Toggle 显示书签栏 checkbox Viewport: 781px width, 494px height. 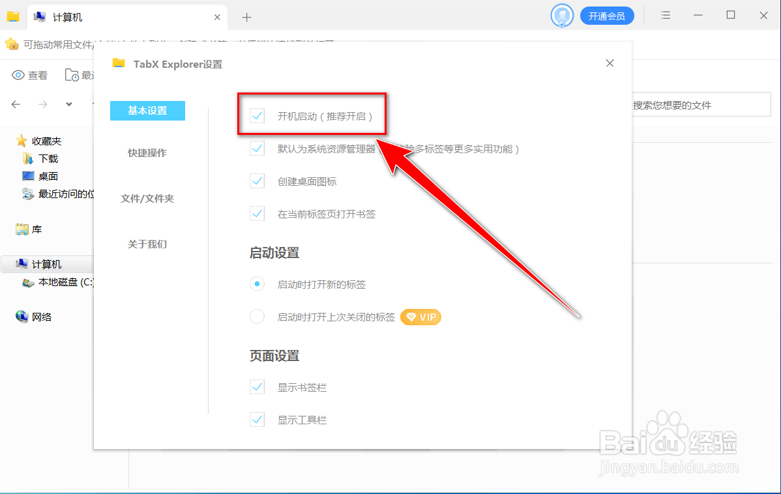click(x=257, y=387)
